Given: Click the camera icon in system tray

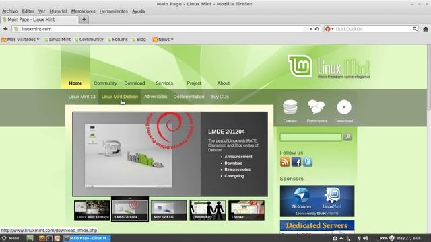Looking at the screenshot, I should (x=335, y=238).
